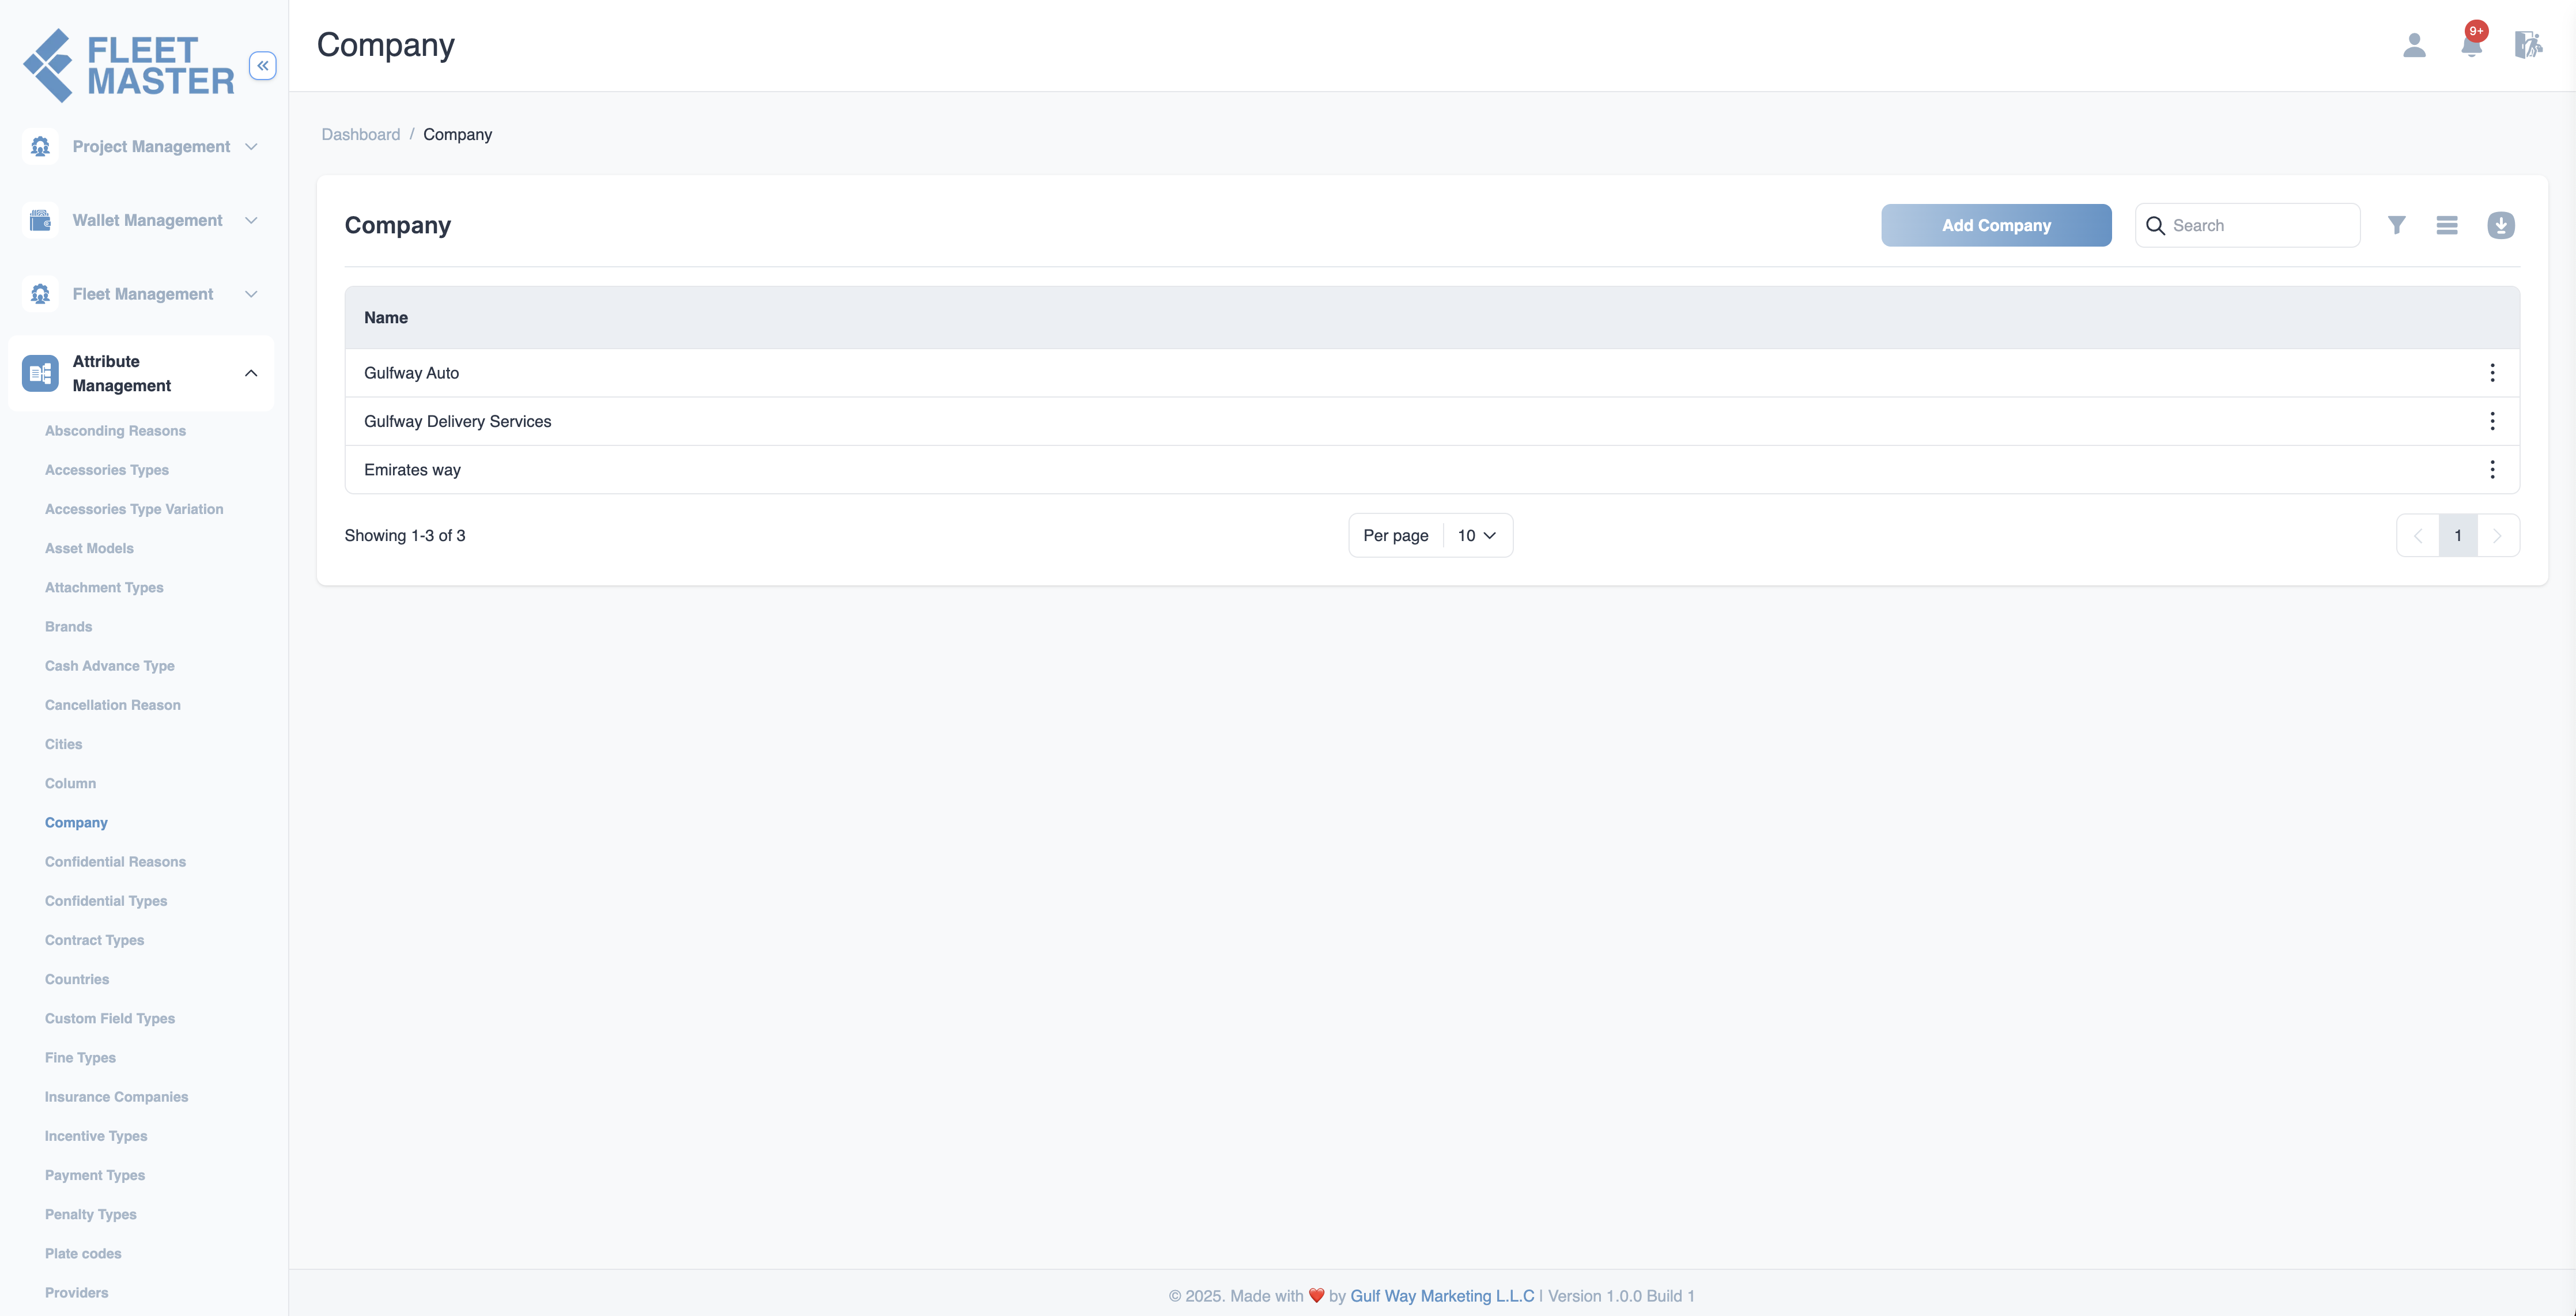Click the Company breadcrumb text
The image size is (2576, 1316).
(457, 135)
